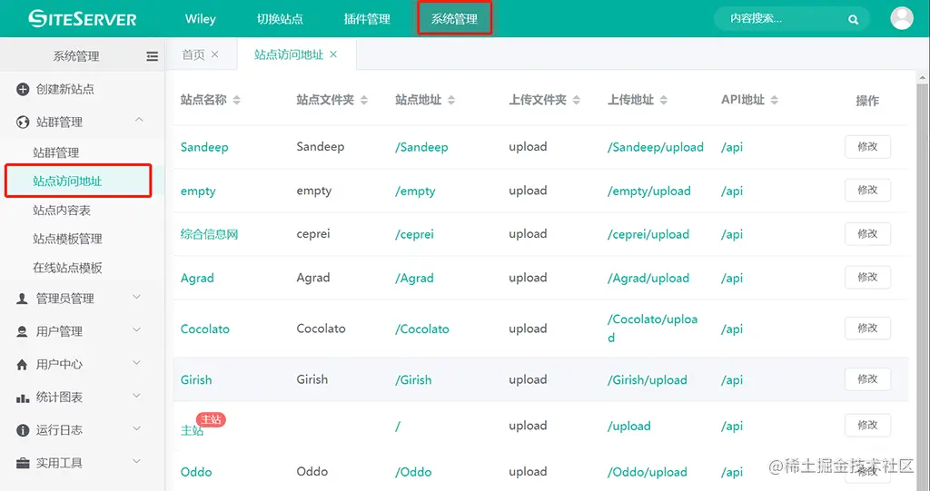Viewport: 930px width, 491px height.
Task: Open 创建新站点 in the sidebar
Action: coord(65,90)
